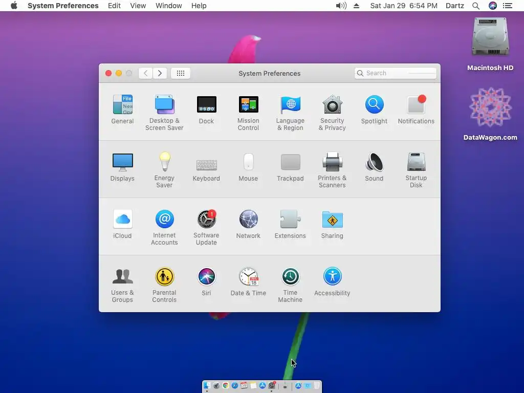Open Desktop & Screen Saver preferences
This screenshot has width=524, height=393.
[x=164, y=113]
